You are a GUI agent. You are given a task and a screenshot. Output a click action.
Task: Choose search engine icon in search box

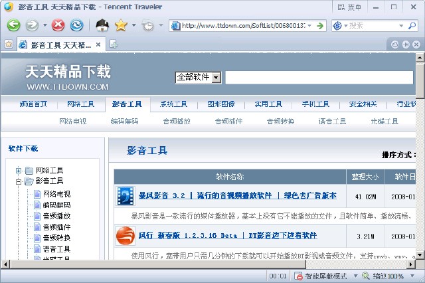tap(337, 26)
